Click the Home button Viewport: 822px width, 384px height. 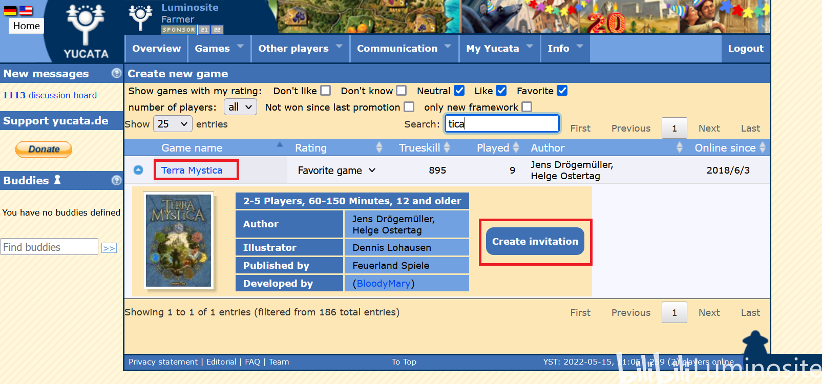pyautogui.click(x=26, y=26)
